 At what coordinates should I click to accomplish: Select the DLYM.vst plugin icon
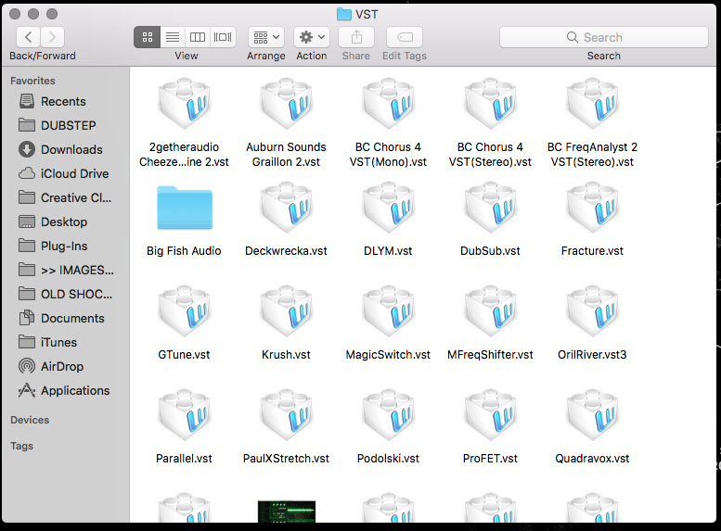388,208
